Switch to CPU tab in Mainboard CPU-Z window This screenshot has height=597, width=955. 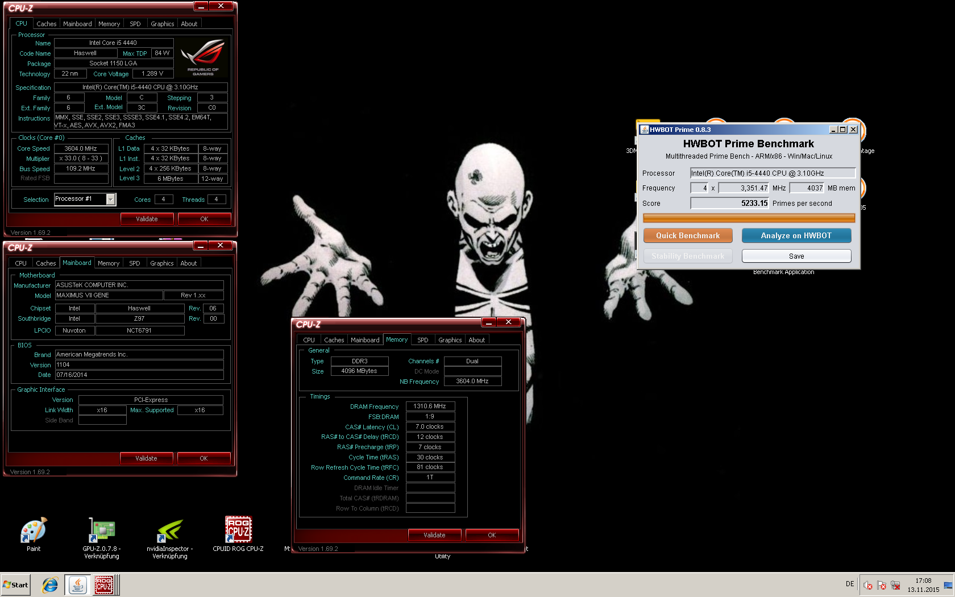pyautogui.click(x=21, y=263)
